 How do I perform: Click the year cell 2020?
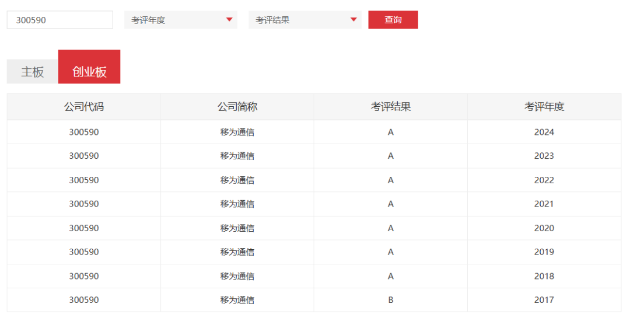click(544, 228)
